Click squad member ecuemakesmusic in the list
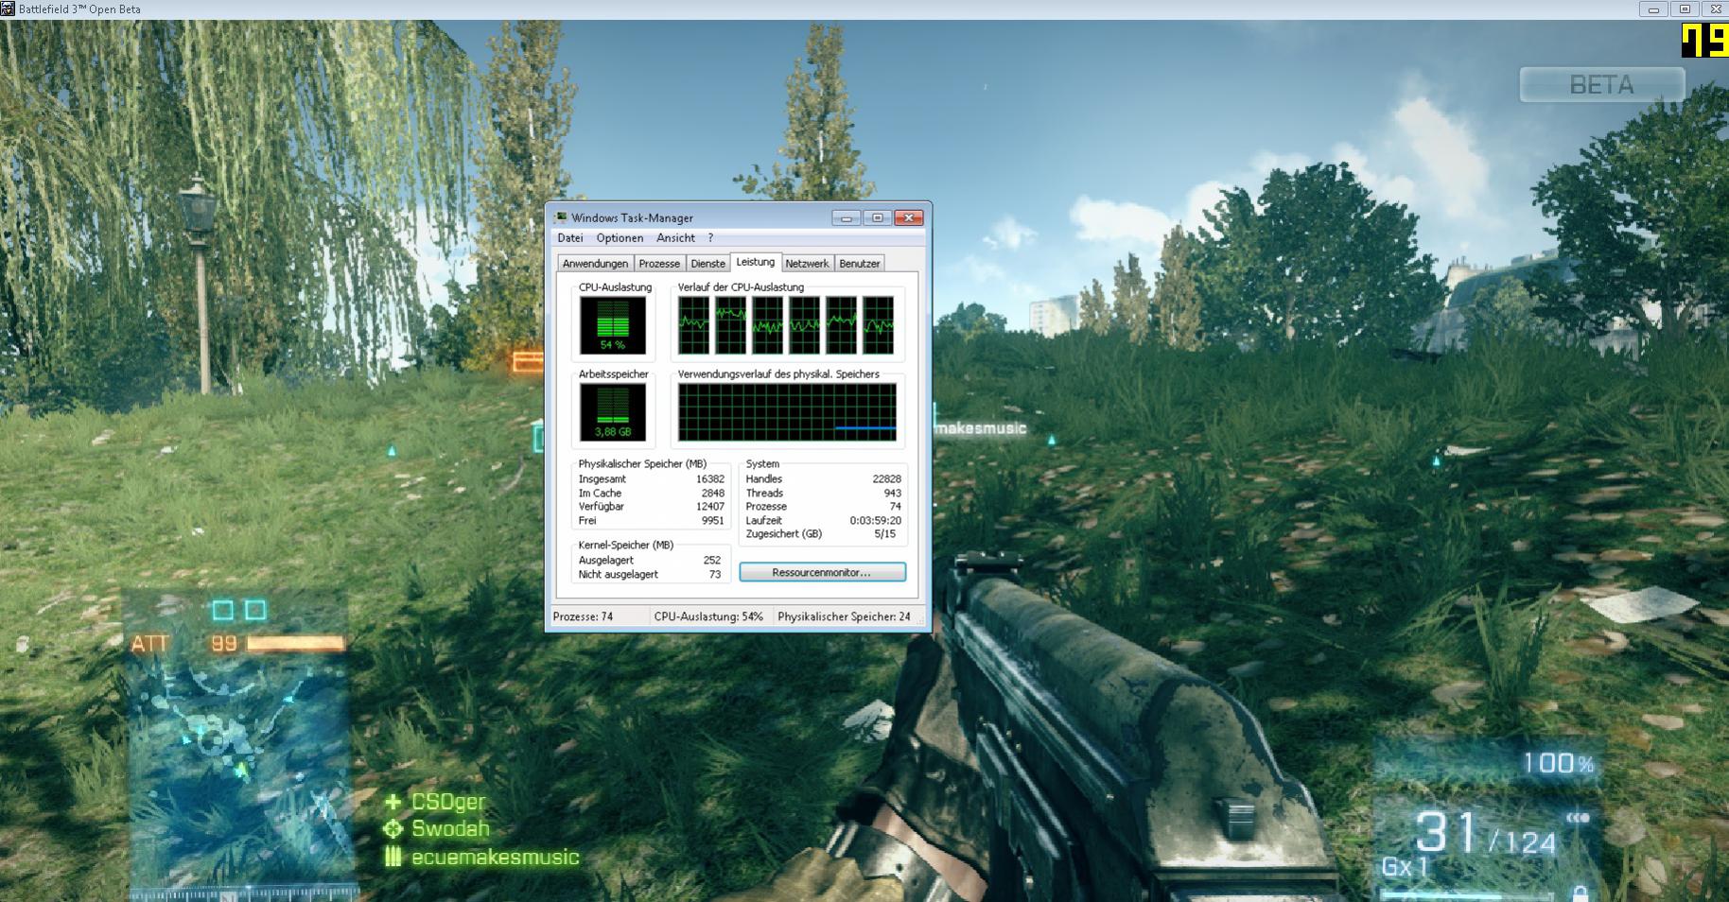Image resolution: width=1729 pixels, height=902 pixels. (496, 858)
